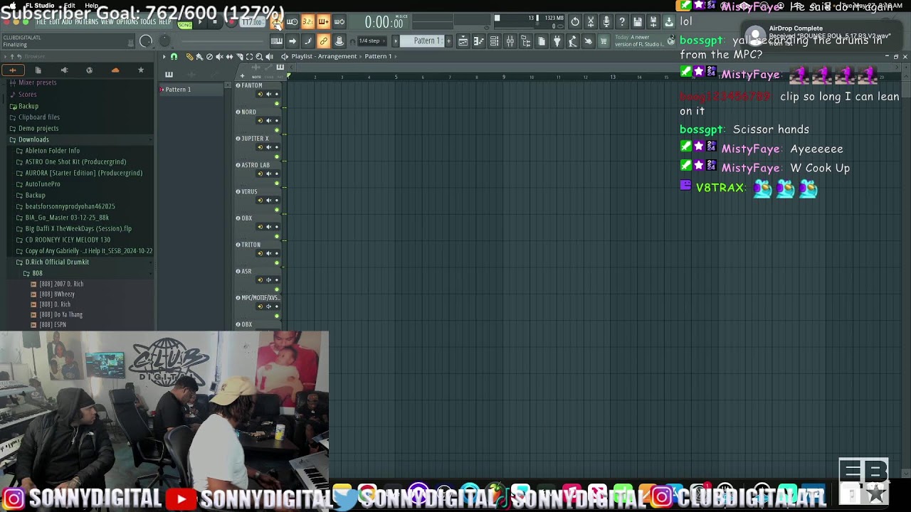This screenshot has height=512, width=911.
Task: Adjust the master pitch knob
Action: (x=165, y=41)
